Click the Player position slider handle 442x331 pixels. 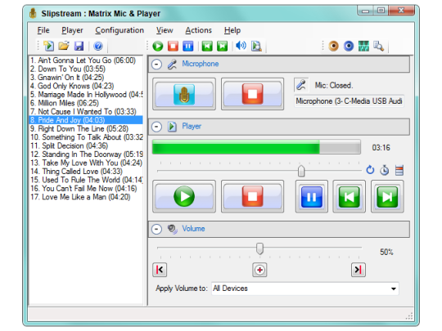(301, 171)
